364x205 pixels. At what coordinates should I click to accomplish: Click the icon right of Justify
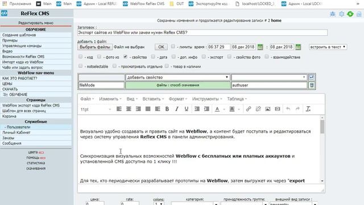pos(158,109)
